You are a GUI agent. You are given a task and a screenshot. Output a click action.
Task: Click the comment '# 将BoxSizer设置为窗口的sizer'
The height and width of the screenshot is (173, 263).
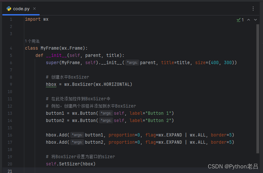81,157
